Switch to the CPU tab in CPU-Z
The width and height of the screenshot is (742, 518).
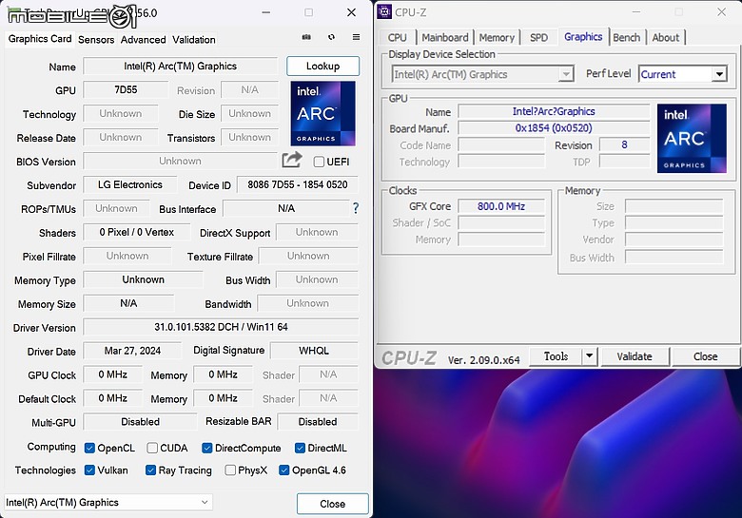397,38
